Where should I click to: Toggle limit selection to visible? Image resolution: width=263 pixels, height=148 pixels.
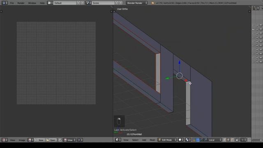237,140
